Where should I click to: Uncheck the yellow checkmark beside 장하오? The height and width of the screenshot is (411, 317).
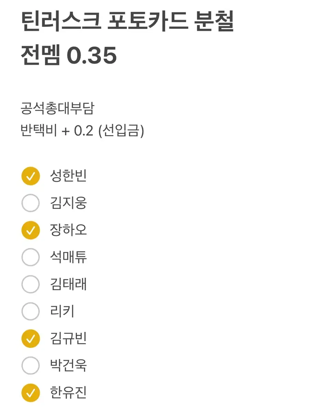tap(30, 230)
